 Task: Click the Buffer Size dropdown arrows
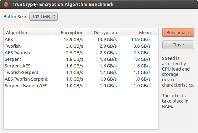click(54, 16)
